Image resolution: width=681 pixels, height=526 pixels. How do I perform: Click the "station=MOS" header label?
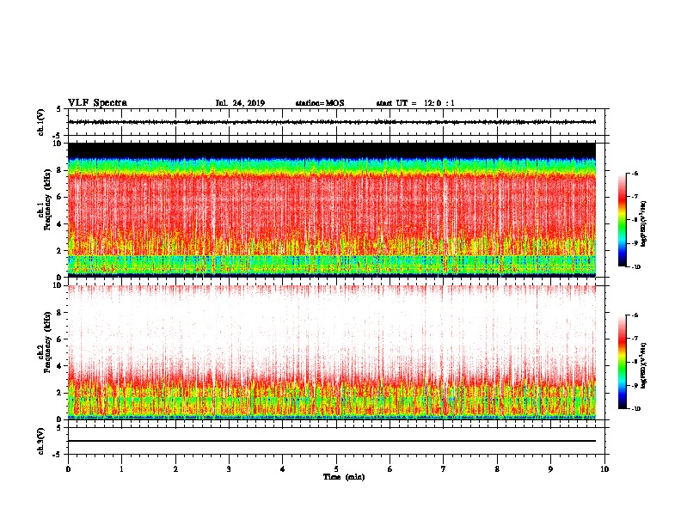pos(320,103)
